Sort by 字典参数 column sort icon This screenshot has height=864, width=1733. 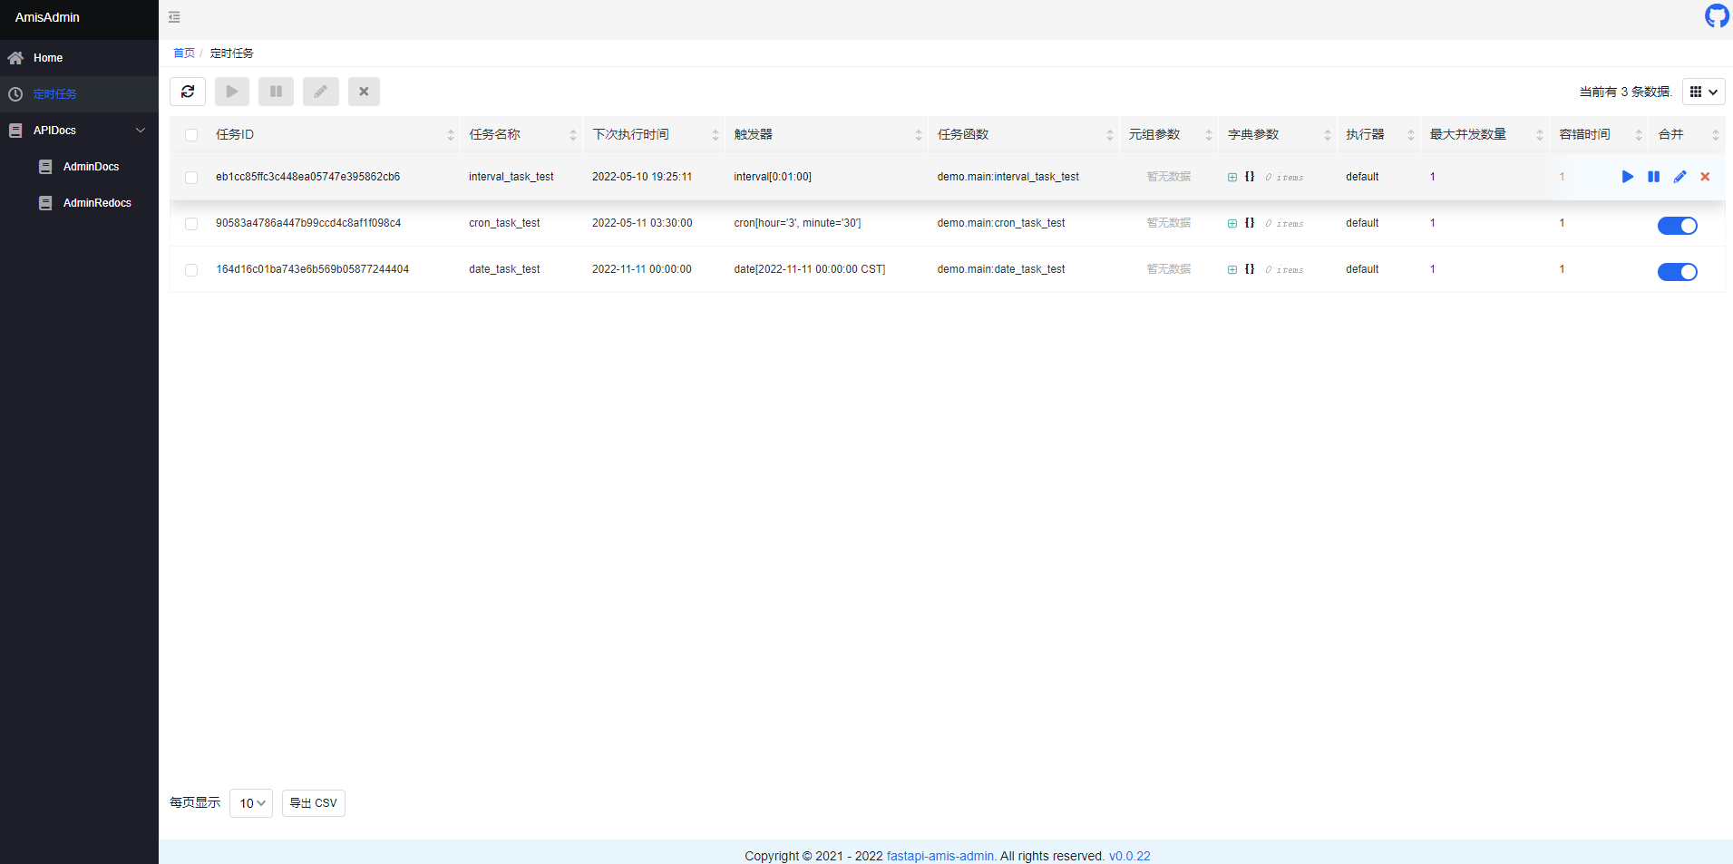[x=1328, y=135]
